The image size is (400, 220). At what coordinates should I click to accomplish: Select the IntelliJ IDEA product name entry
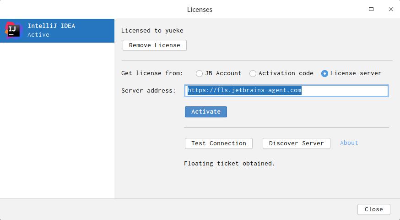[x=51, y=26]
